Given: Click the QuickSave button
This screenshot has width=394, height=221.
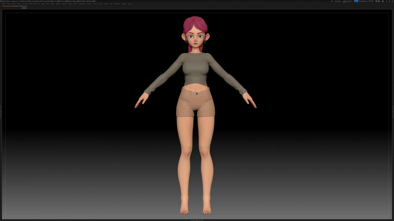Looking at the screenshot, I should pyautogui.click(x=338, y=1).
